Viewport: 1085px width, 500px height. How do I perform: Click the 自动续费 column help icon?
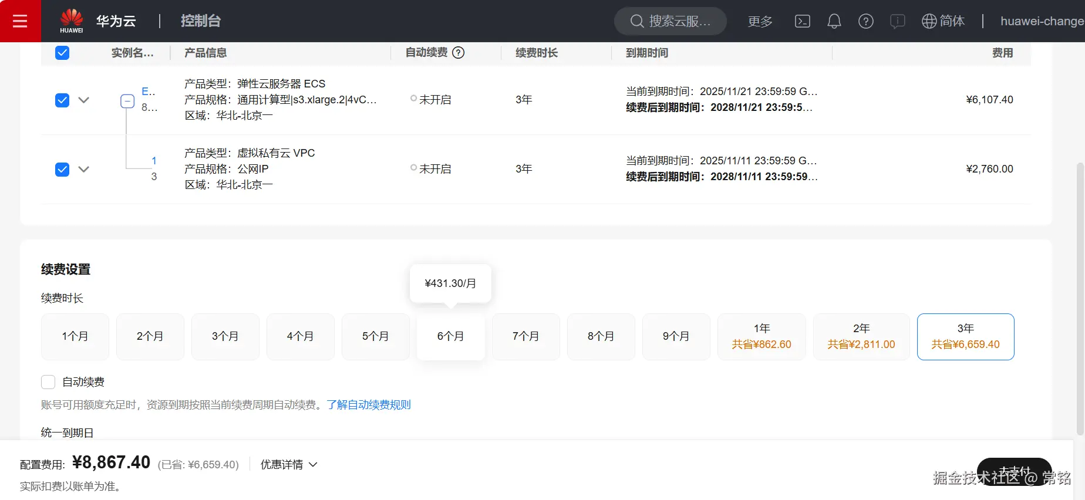(x=459, y=53)
